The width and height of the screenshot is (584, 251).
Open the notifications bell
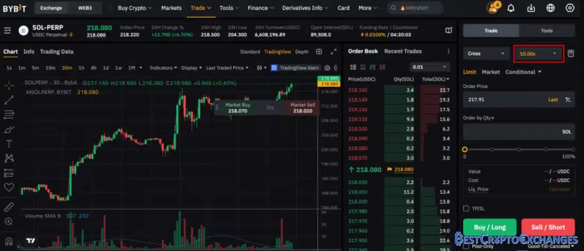511,8
